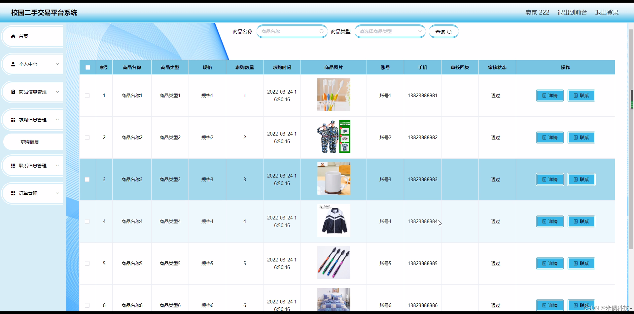Tick the checkbox for 商品名称3 row
This screenshot has height=314, width=634.
click(x=87, y=179)
